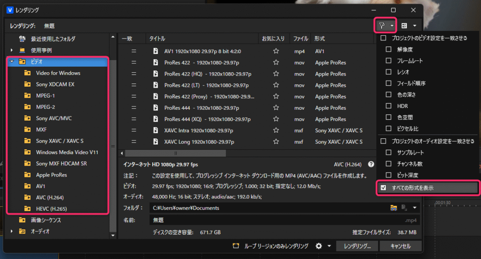The width and height of the screenshot is (481, 259).
Task: Expand the オーディオ tree node
Action: click(11, 231)
